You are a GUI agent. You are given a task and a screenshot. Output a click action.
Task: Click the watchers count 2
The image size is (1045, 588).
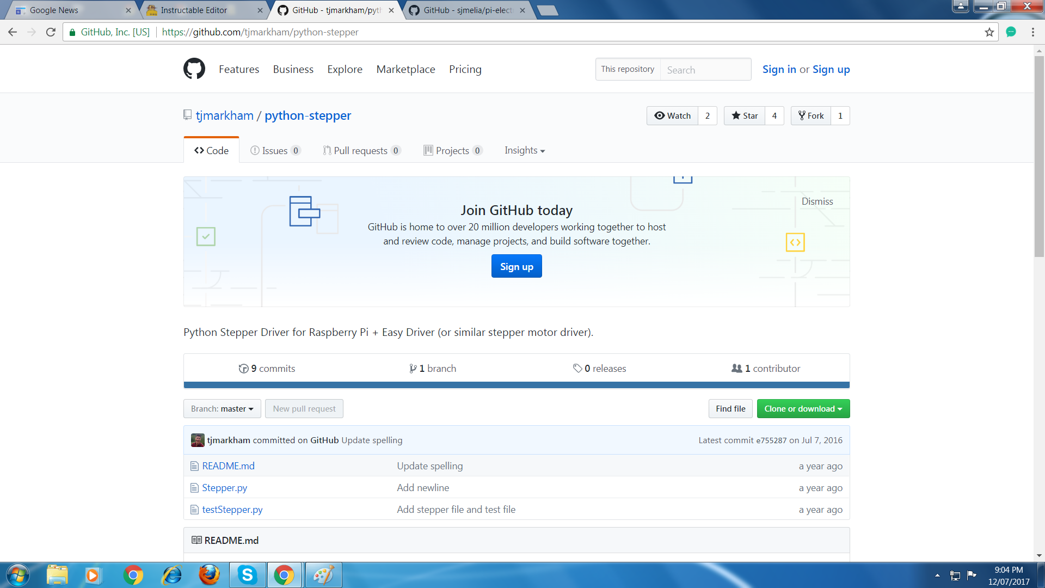tap(708, 115)
